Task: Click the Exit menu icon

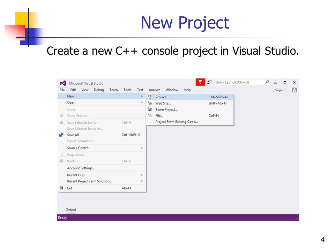Action: coord(61,188)
